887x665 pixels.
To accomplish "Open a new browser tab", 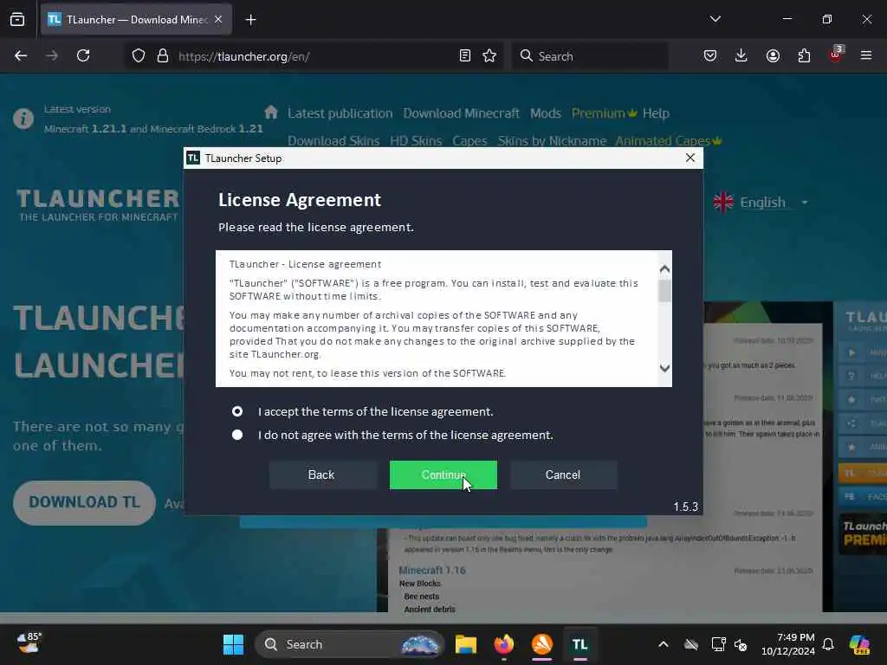I will click(x=250, y=20).
